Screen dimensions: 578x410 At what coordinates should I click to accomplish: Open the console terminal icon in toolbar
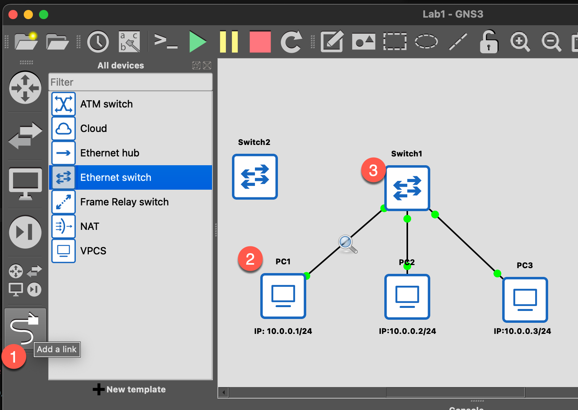[x=166, y=42]
